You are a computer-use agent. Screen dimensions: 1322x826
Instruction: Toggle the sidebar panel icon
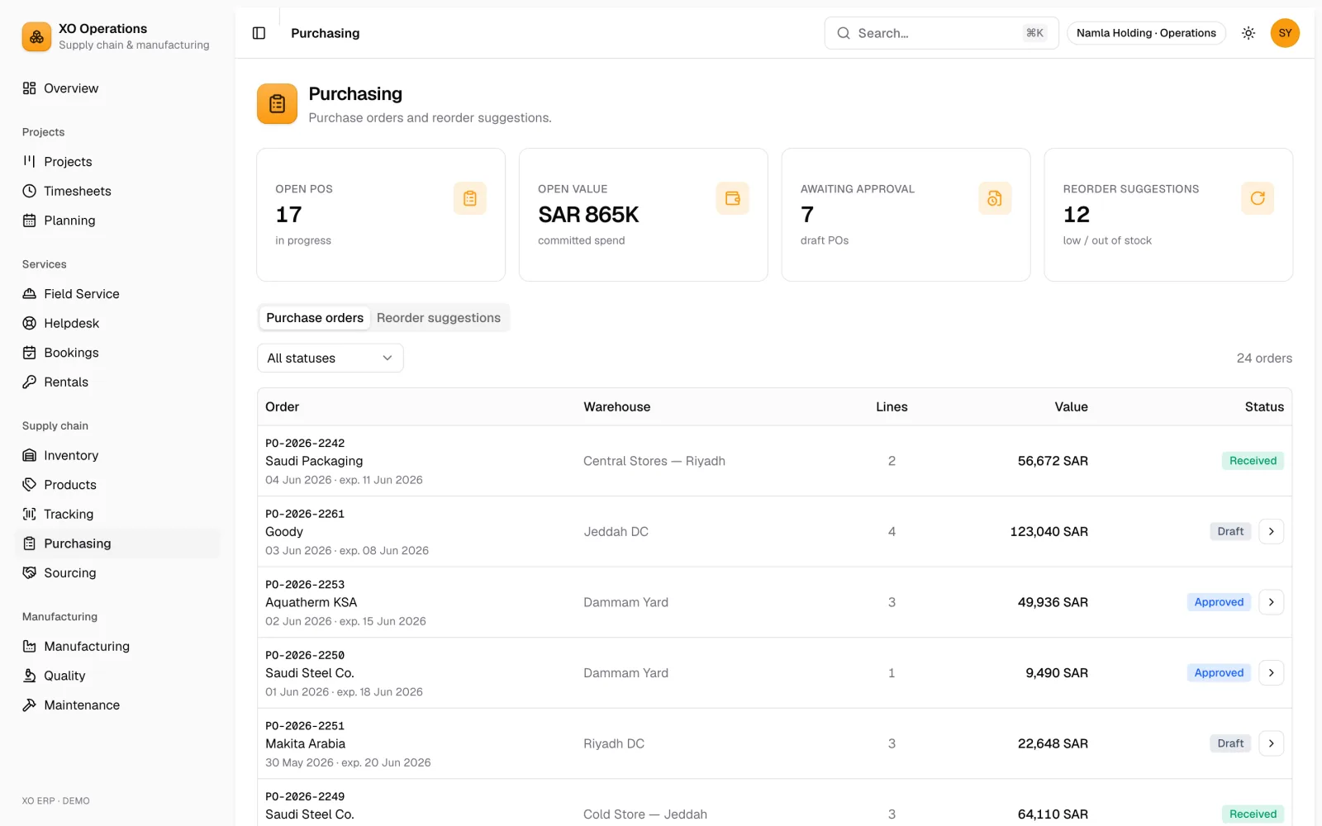click(x=259, y=33)
